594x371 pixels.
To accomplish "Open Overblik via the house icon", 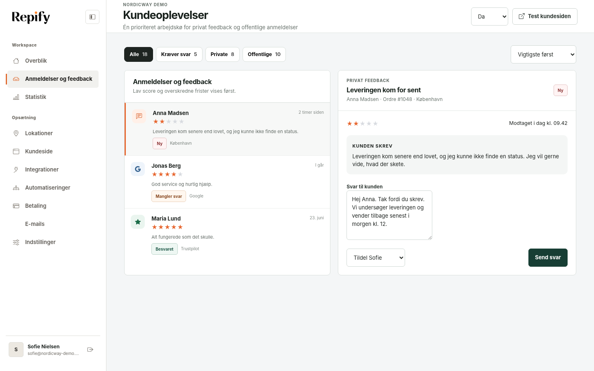I will pos(16,61).
